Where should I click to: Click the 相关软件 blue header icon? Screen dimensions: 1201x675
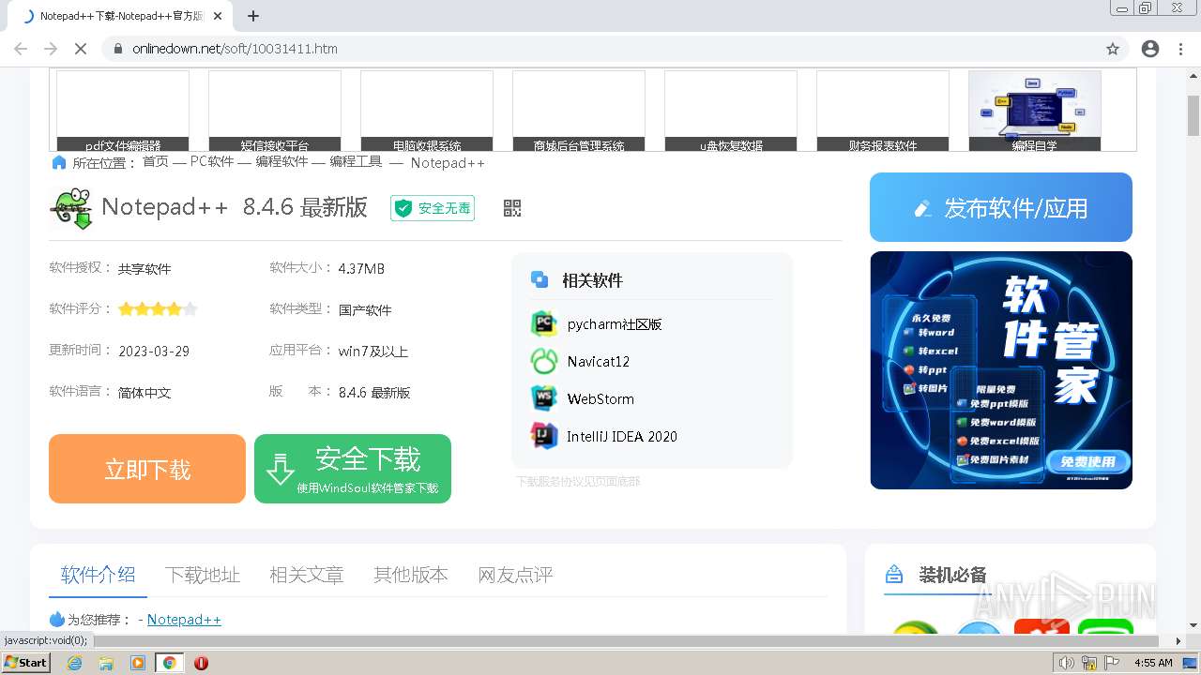coord(540,279)
